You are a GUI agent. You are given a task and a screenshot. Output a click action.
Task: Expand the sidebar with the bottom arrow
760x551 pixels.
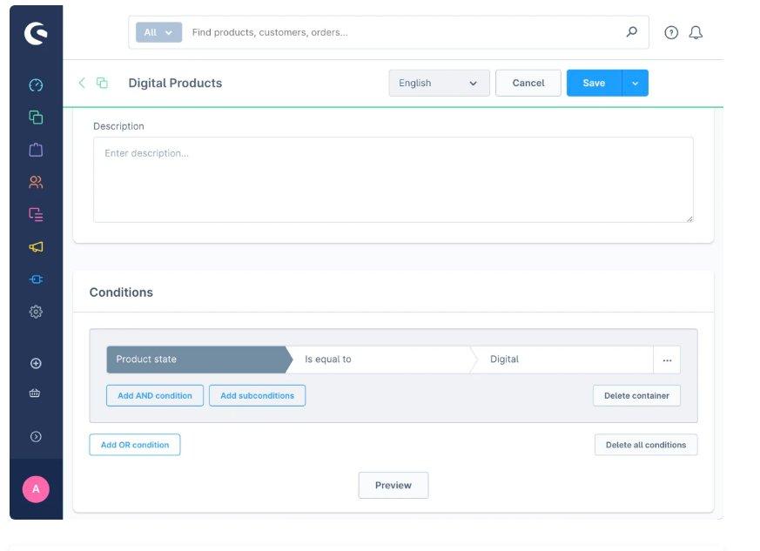(x=36, y=437)
